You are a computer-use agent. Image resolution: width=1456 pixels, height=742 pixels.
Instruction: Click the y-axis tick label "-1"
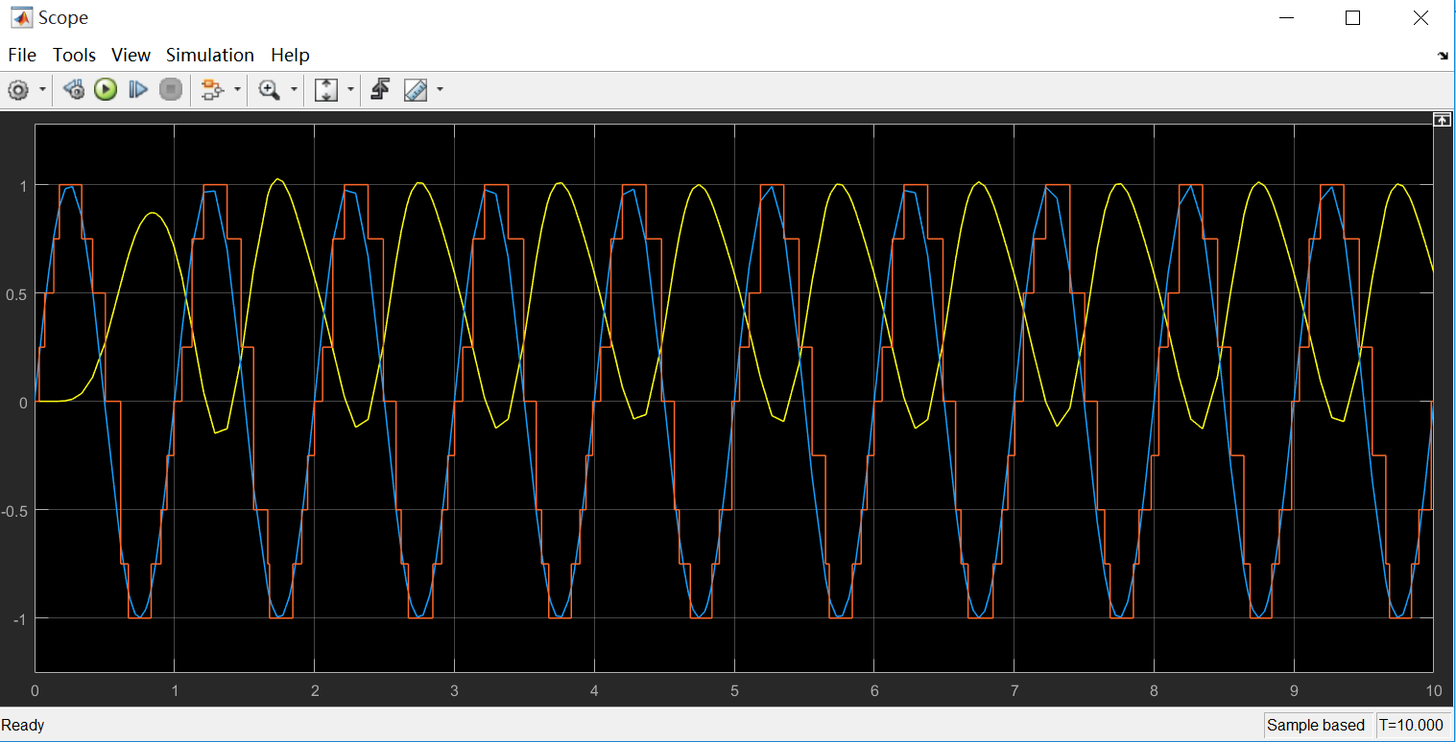coord(19,618)
